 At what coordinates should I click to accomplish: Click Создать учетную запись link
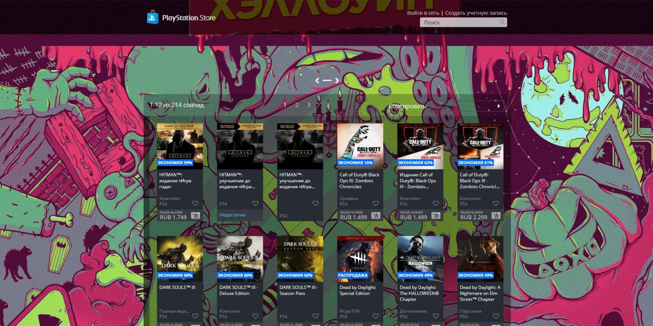click(476, 13)
